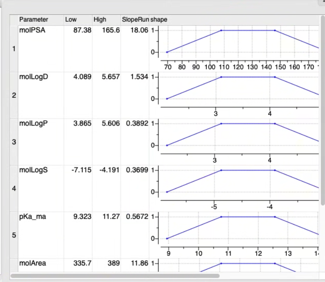Select row 1 via its row header
Image resolution: width=325 pixels, height=282 pixels.
(14, 49)
